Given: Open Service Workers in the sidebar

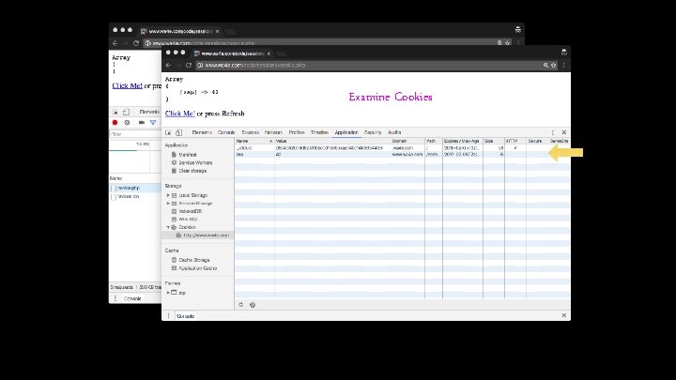Looking at the screenshot, I should [195, 163].
